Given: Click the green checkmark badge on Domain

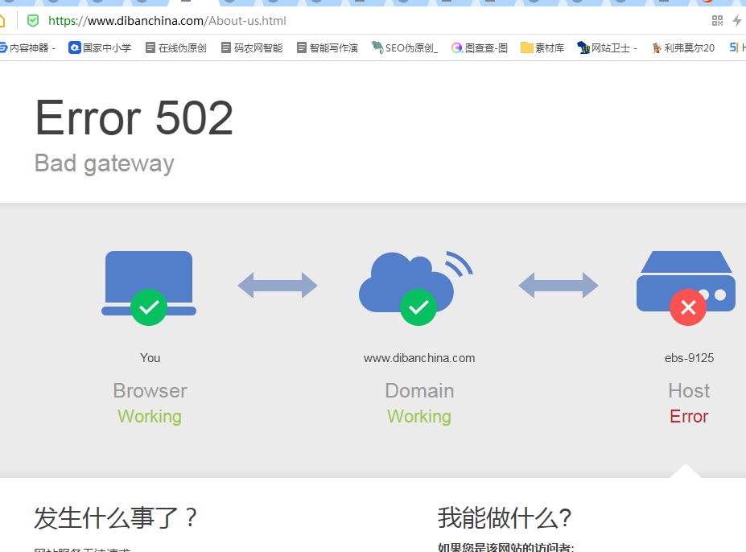Looking at the screenshot, I should pyautogui.click(x=418, y=307).
